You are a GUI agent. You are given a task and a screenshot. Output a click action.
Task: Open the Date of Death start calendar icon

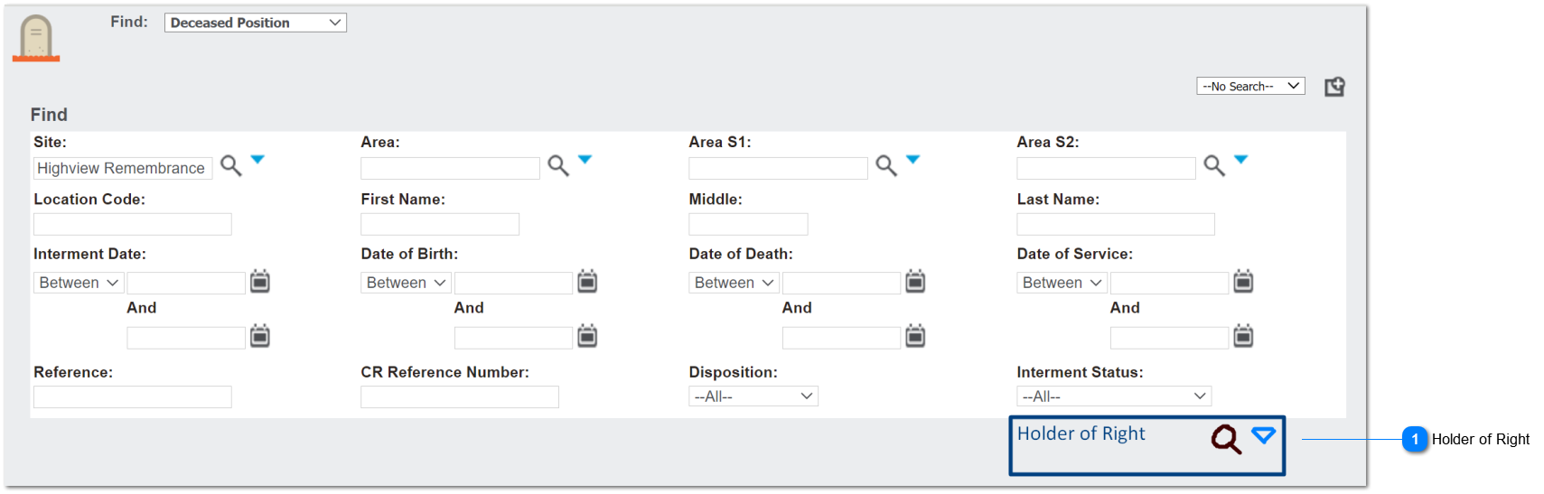click(x=915, y=281)
